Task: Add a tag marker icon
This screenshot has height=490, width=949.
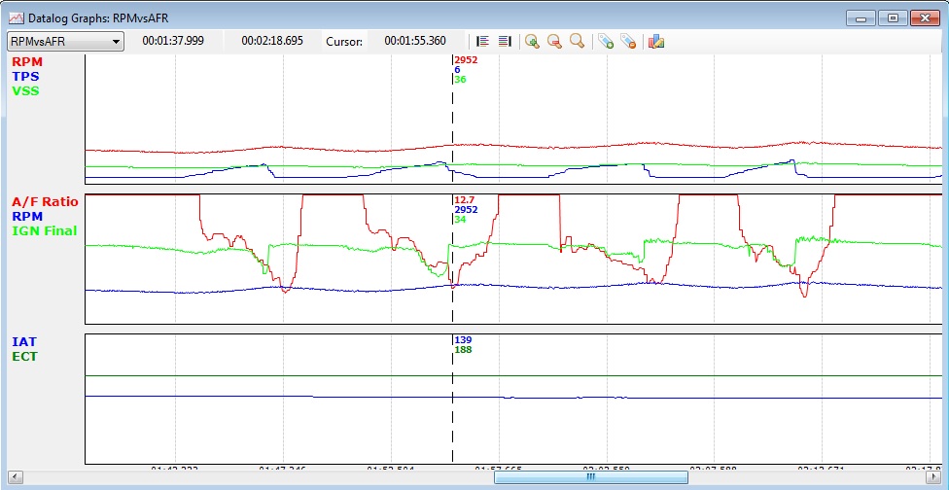Action: (606, 41)
